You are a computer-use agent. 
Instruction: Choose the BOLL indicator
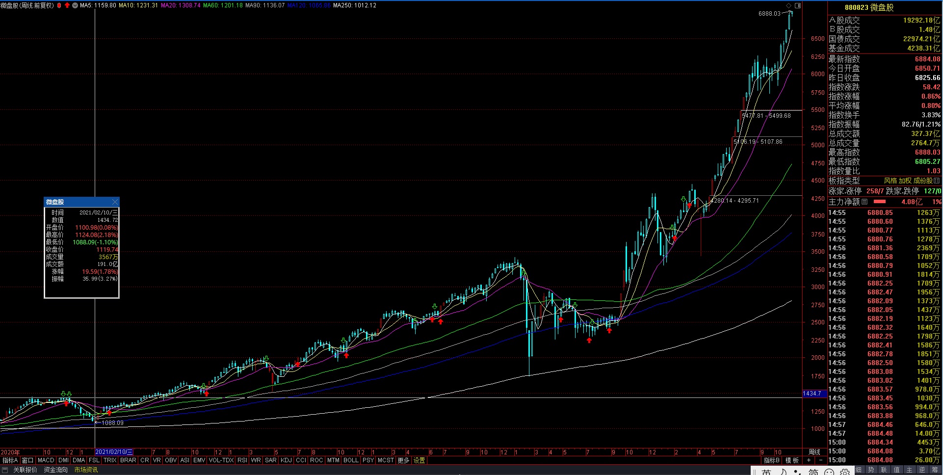coord(351,460)
